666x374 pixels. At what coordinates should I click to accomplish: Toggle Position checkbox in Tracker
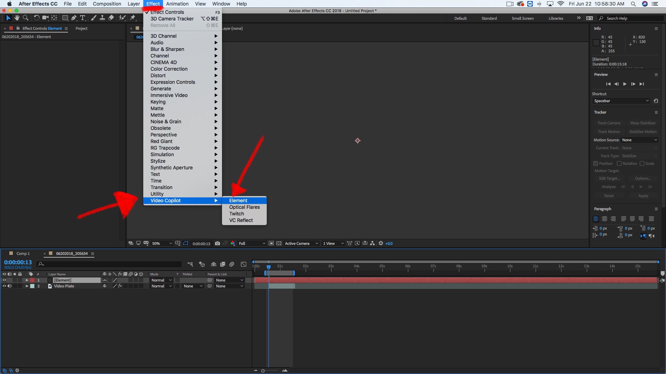[x=596, y=163]
